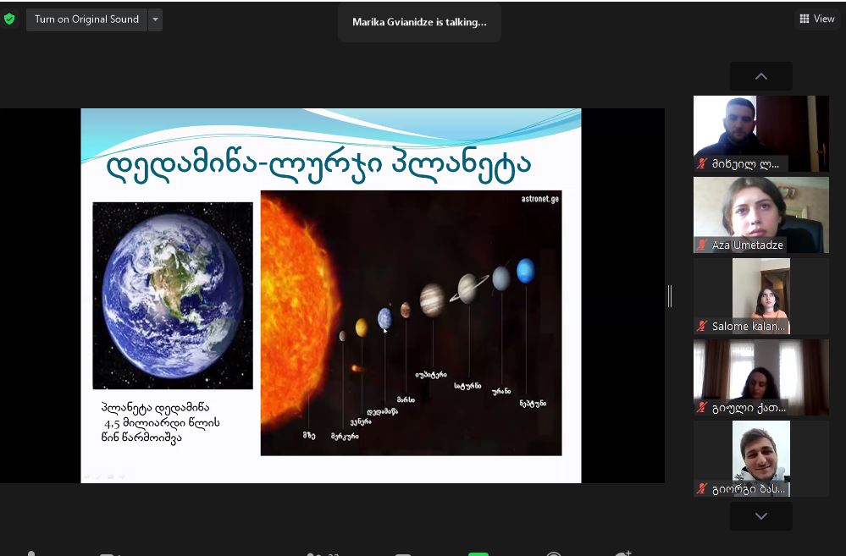
Task: Click the Marika Gvianidze is talking banner
Action: pos(419,23)
